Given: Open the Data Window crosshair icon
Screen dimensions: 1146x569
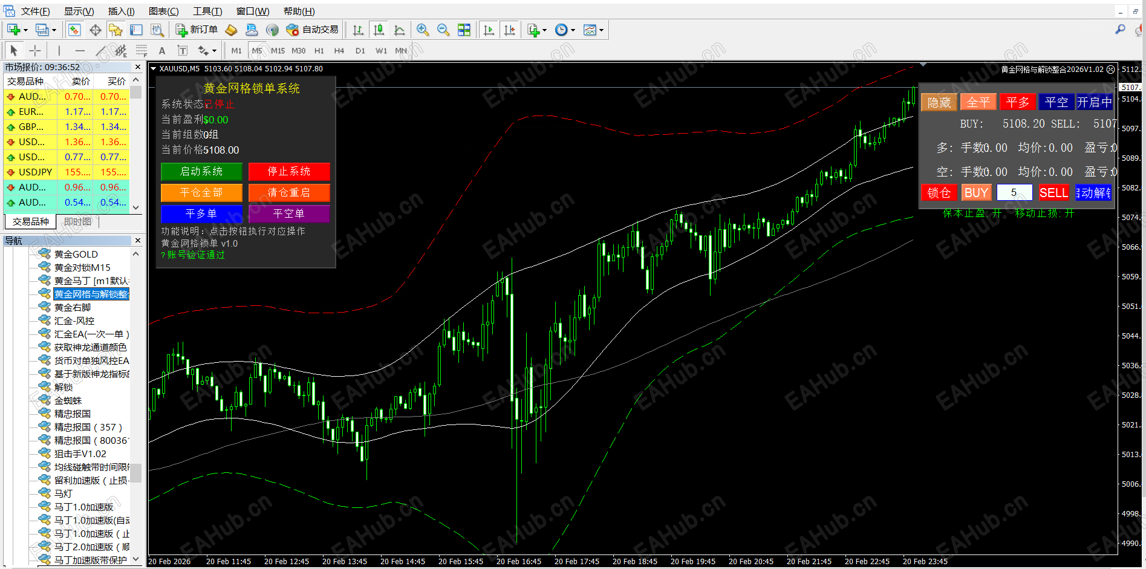Looking at the screenshot, I should point(95,30).
